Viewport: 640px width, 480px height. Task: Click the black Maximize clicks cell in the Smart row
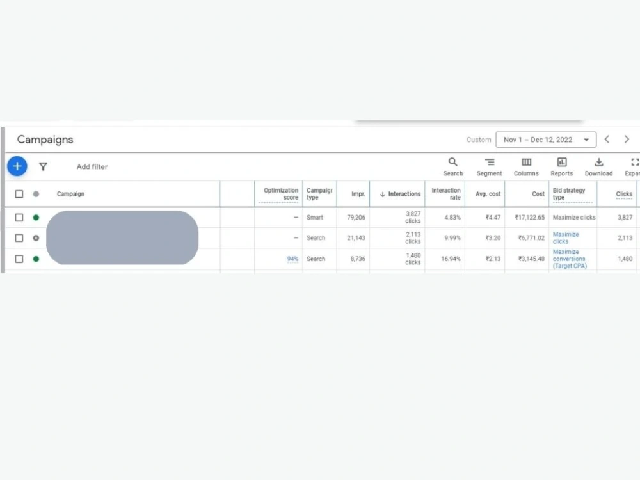coord(574,218)
